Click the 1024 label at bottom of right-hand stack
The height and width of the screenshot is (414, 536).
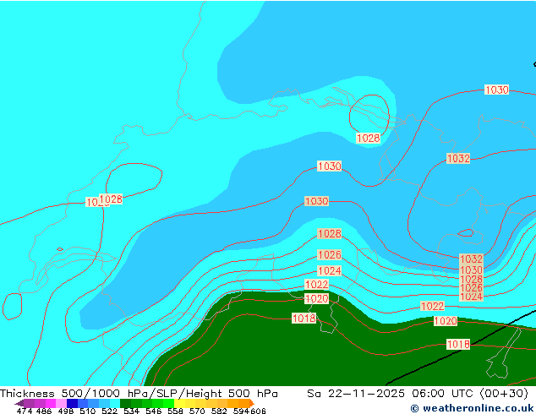[x=471, y=297]
